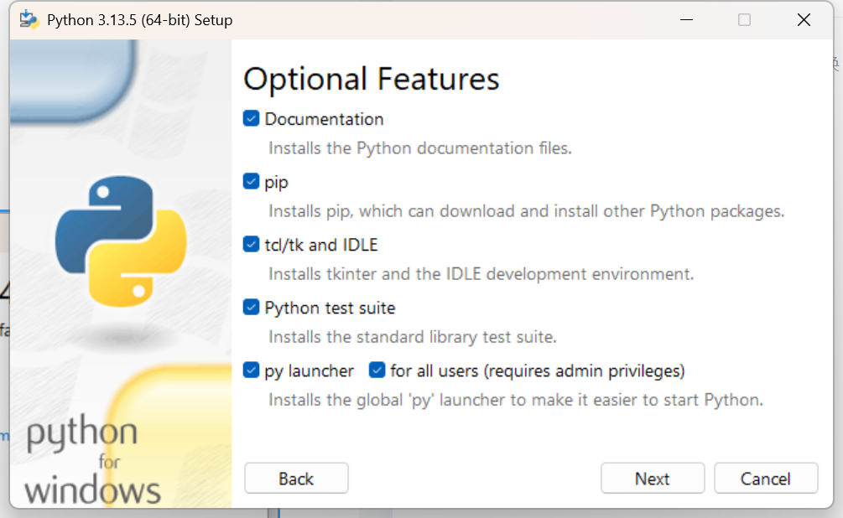Cancel the Python setup
This screenshot has width=843, height=518.
click(766, 478)
